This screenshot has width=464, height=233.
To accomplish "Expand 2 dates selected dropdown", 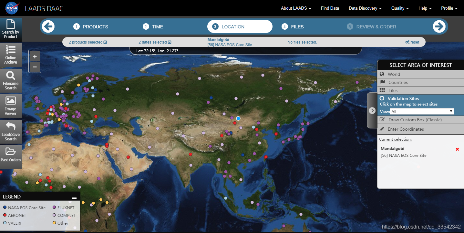I will 155,42.
